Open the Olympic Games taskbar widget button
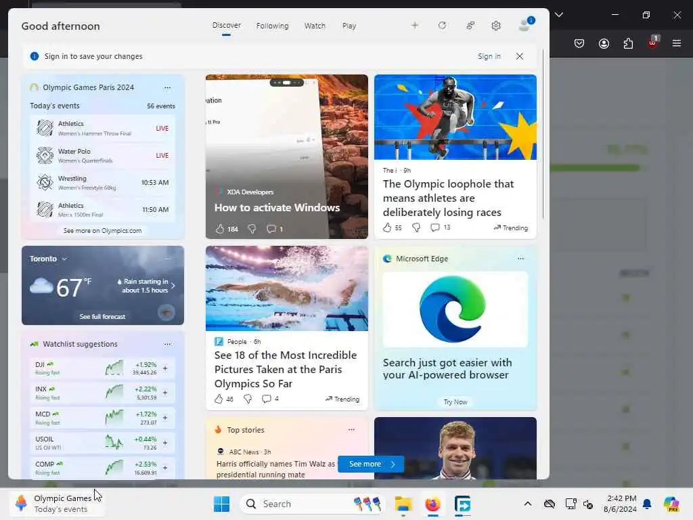The image size is (693, 520). pos(57,504)
